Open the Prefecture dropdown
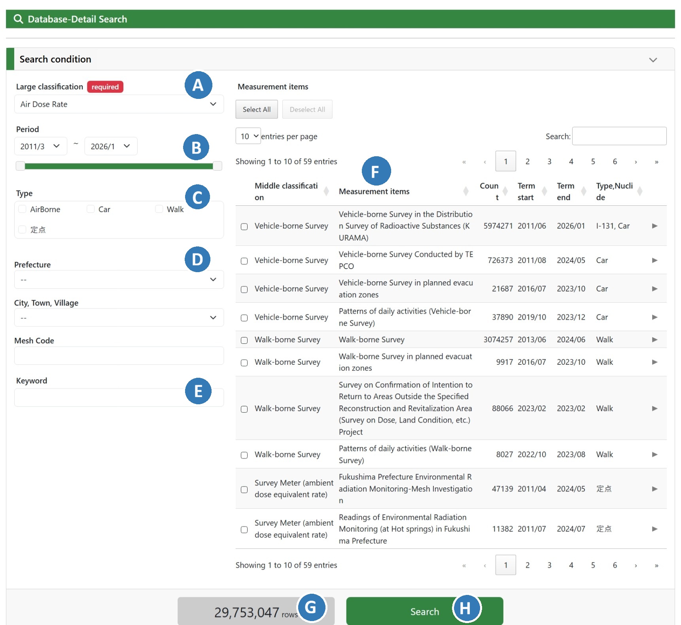 click(x=119, y=280)
